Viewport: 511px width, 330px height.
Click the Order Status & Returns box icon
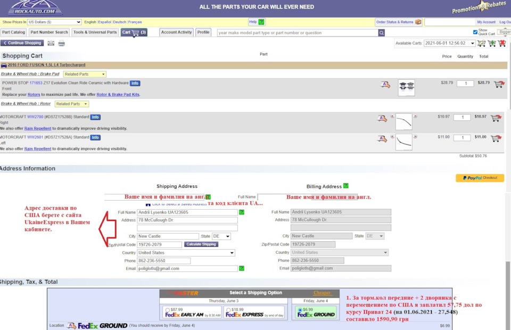click(418, 22)
